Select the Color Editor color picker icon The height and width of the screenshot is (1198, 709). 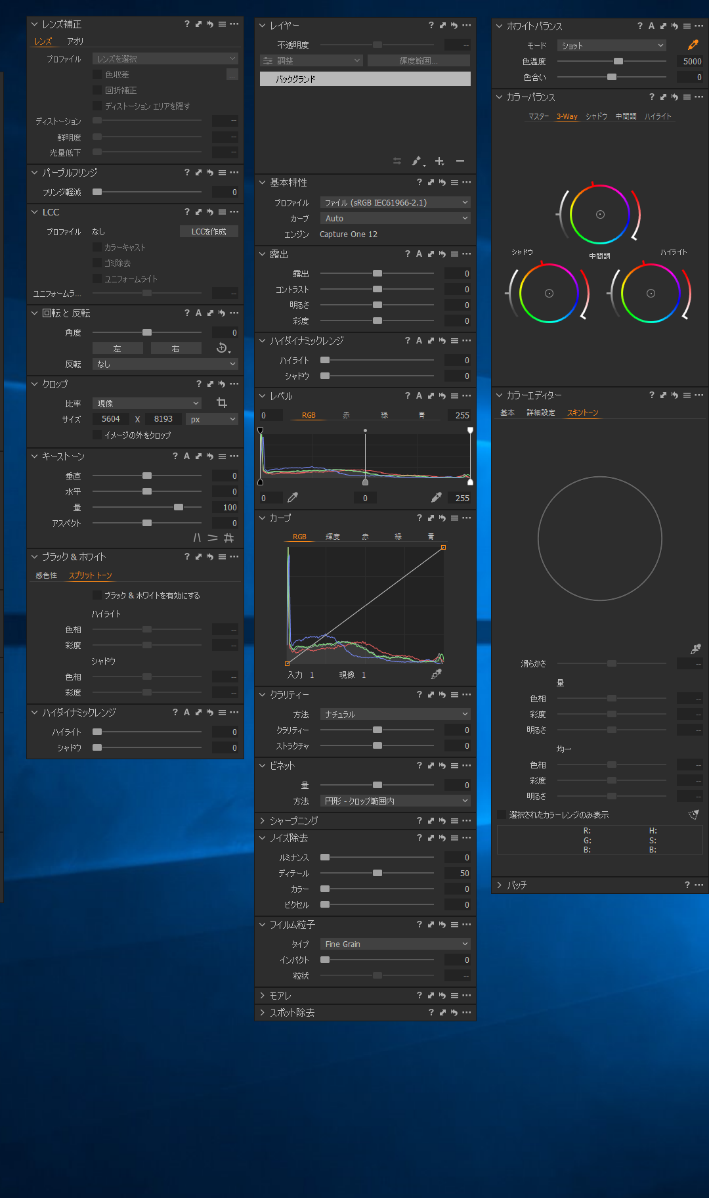pos(695,649)
